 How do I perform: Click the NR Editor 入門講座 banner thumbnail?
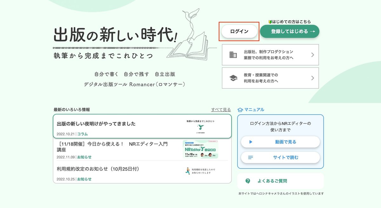pyautogui.click(x=200, y=149)
